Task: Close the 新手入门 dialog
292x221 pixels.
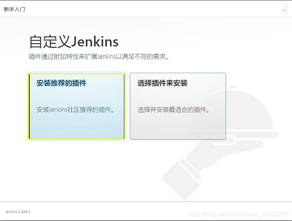Action: [x=284, y=10]
